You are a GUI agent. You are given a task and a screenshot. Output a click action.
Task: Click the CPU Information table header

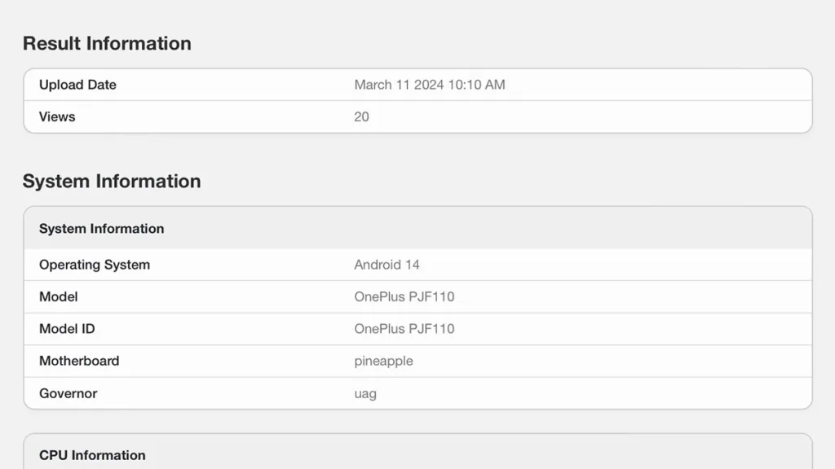[x=92, y=455]
